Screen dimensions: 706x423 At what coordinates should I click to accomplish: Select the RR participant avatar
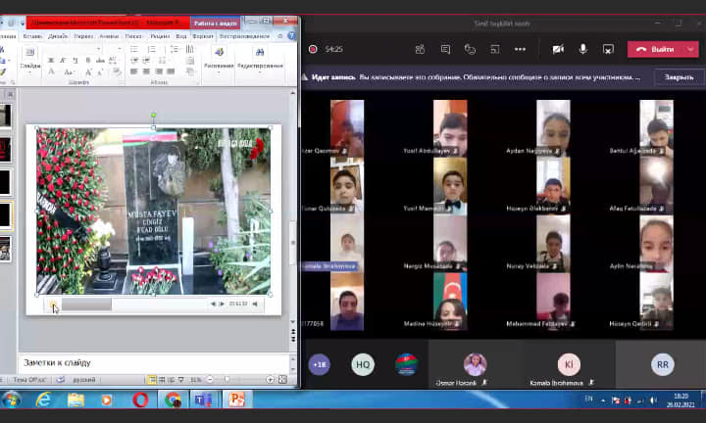click(x=662, y=364)
